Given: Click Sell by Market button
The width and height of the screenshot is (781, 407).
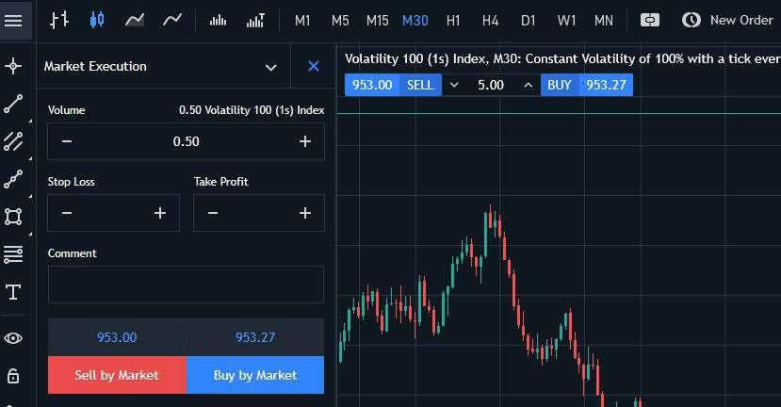Looking at the screenshot, I should (117, 375).
